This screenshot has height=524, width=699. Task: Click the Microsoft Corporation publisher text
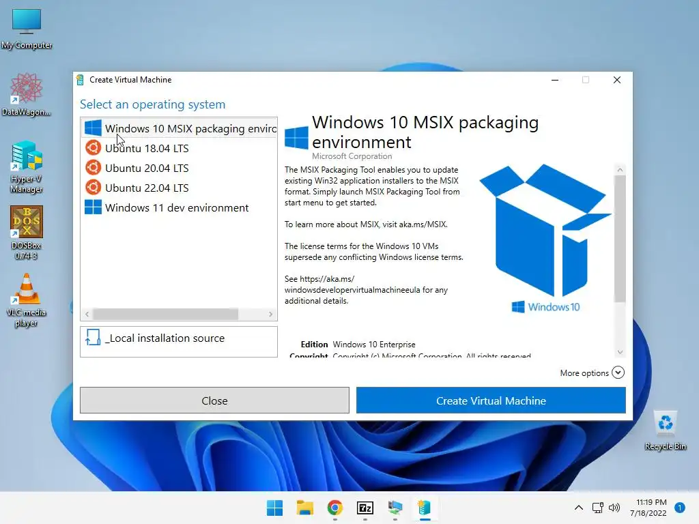tap(352, 156)
